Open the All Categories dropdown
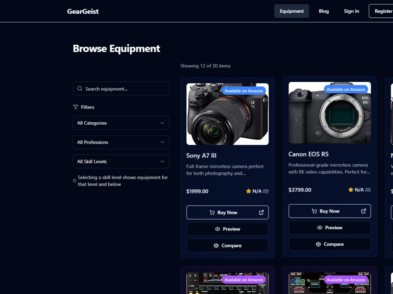The image size is (393, 294). (x=121, y=123)
